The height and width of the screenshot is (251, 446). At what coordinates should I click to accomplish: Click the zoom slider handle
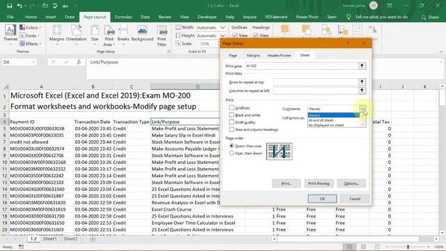click(x=408, y=247)
